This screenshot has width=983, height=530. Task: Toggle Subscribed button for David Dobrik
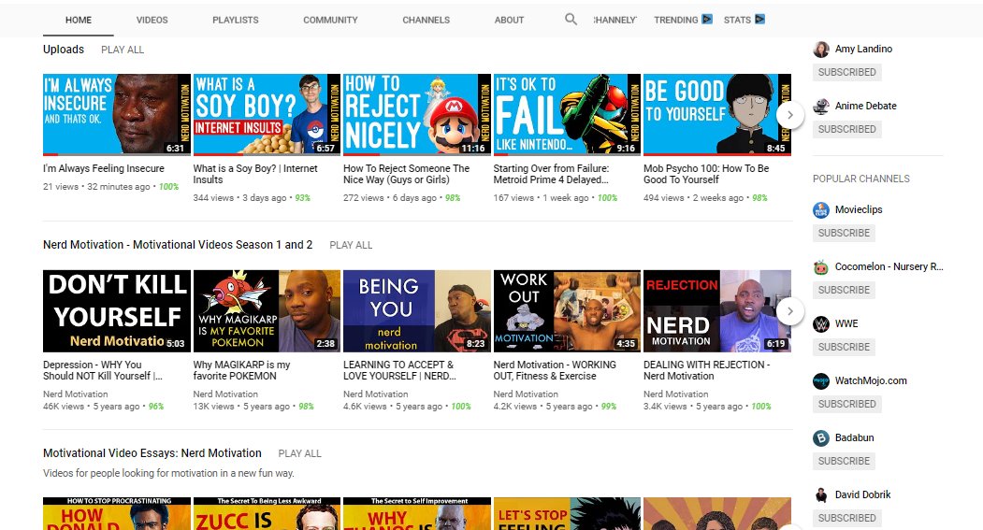847,518
